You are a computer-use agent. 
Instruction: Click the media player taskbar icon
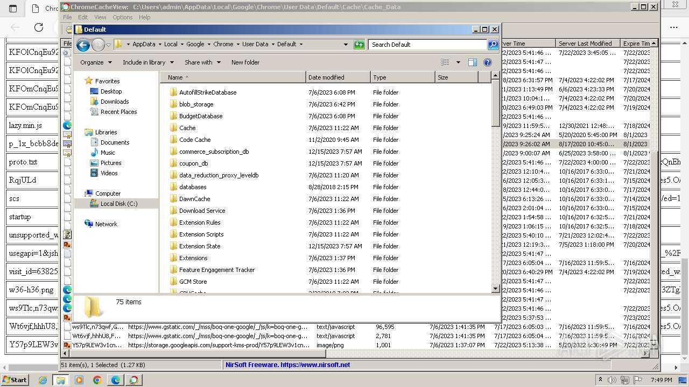[79, 380]
